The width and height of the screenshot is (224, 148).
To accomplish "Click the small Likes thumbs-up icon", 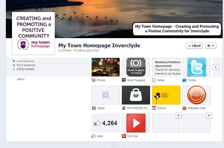I will 94,136.
